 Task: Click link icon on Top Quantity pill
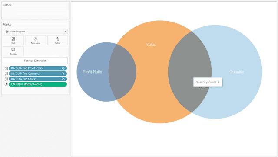point(63,74)
